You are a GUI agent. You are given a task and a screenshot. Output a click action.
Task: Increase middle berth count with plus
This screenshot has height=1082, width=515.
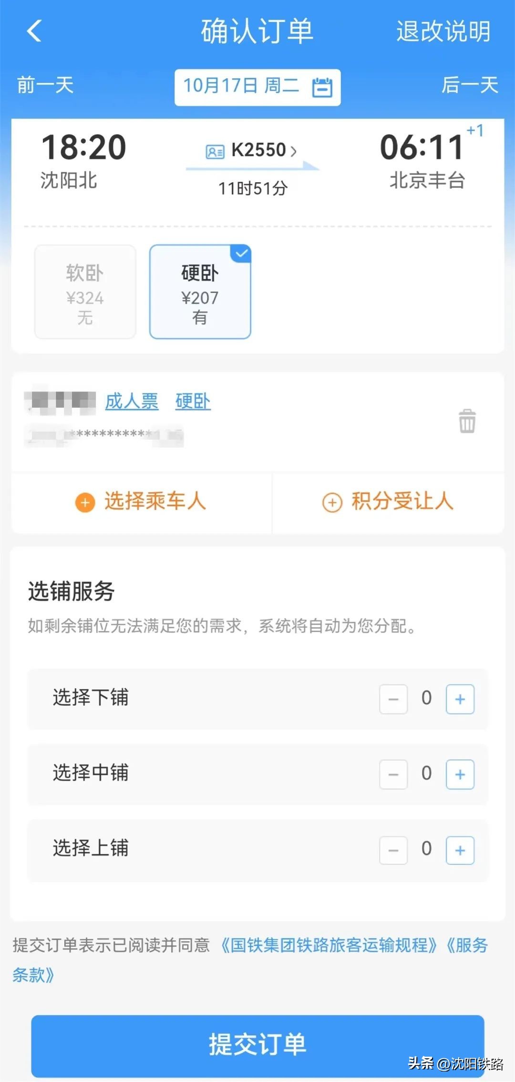[x=460, y=774]
